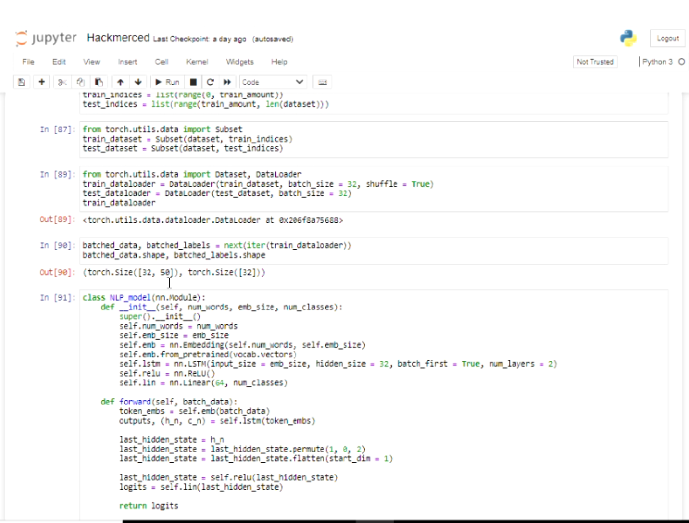
Task: Move the selected cell down
Action: coord(138,82)
